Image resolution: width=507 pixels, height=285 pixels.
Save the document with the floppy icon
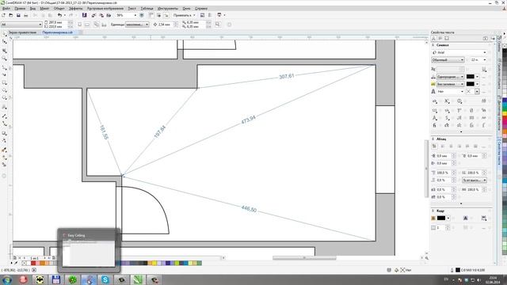(x=18, y=15)
